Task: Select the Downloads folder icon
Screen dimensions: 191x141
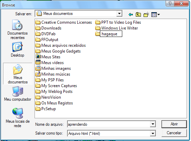Action: (x=38, y=28)
